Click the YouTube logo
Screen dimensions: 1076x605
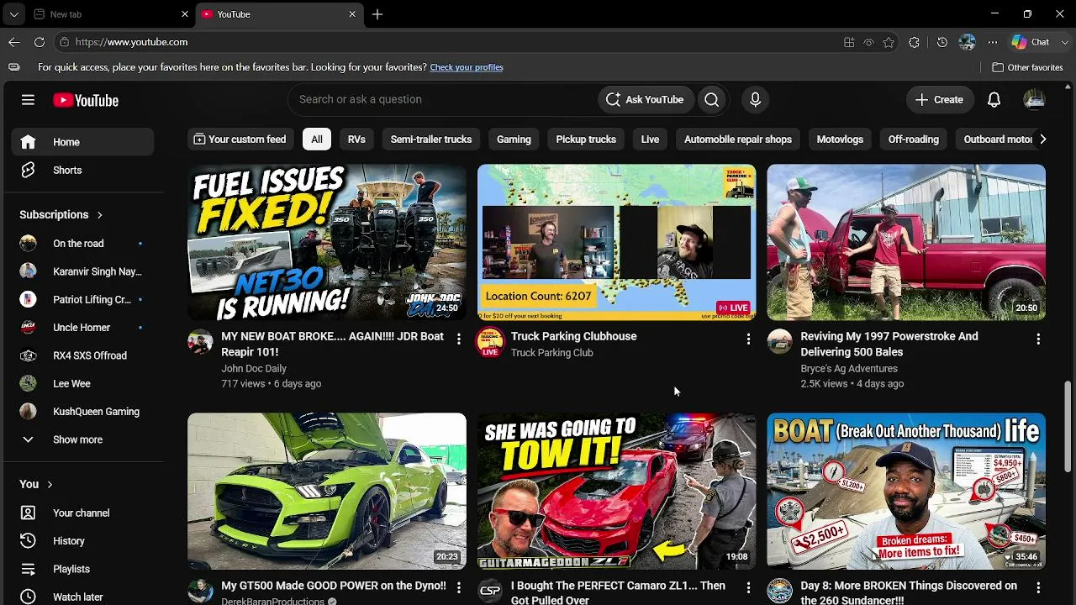tap(86, 100)
